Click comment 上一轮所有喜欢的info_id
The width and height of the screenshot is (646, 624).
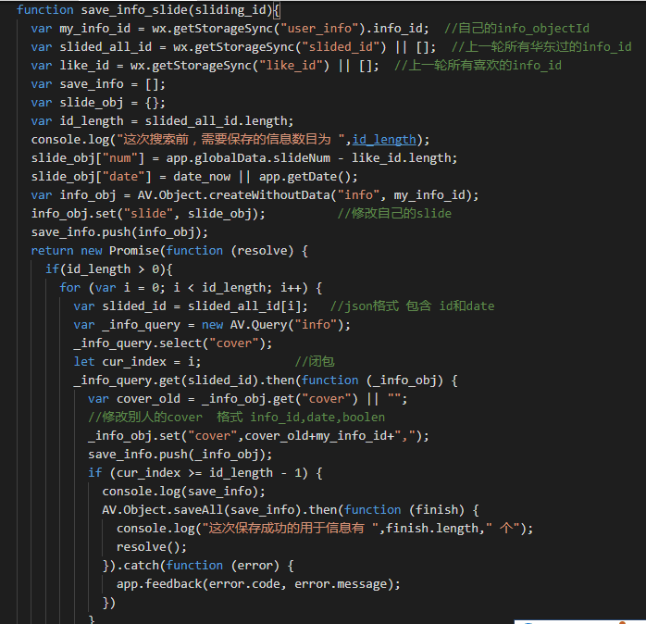478,66
